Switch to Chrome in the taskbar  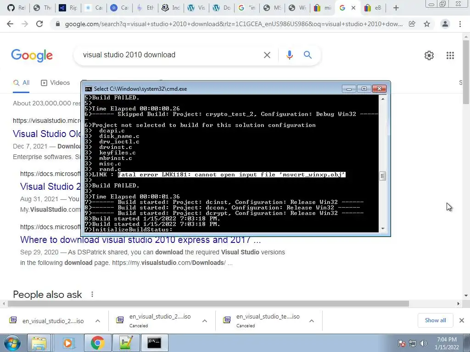tap(97, 343)
